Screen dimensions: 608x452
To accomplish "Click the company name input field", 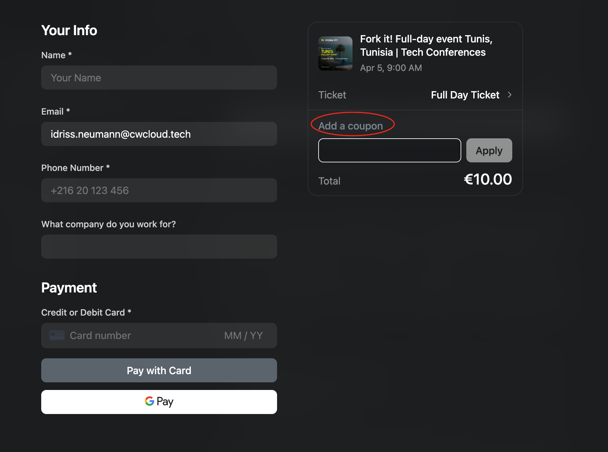I will (x=159, y=247).
